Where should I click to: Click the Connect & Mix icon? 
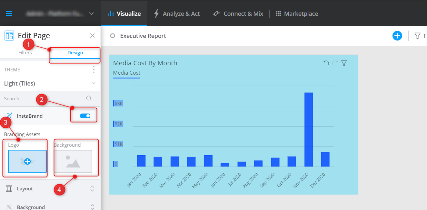[x=216, y=14]
